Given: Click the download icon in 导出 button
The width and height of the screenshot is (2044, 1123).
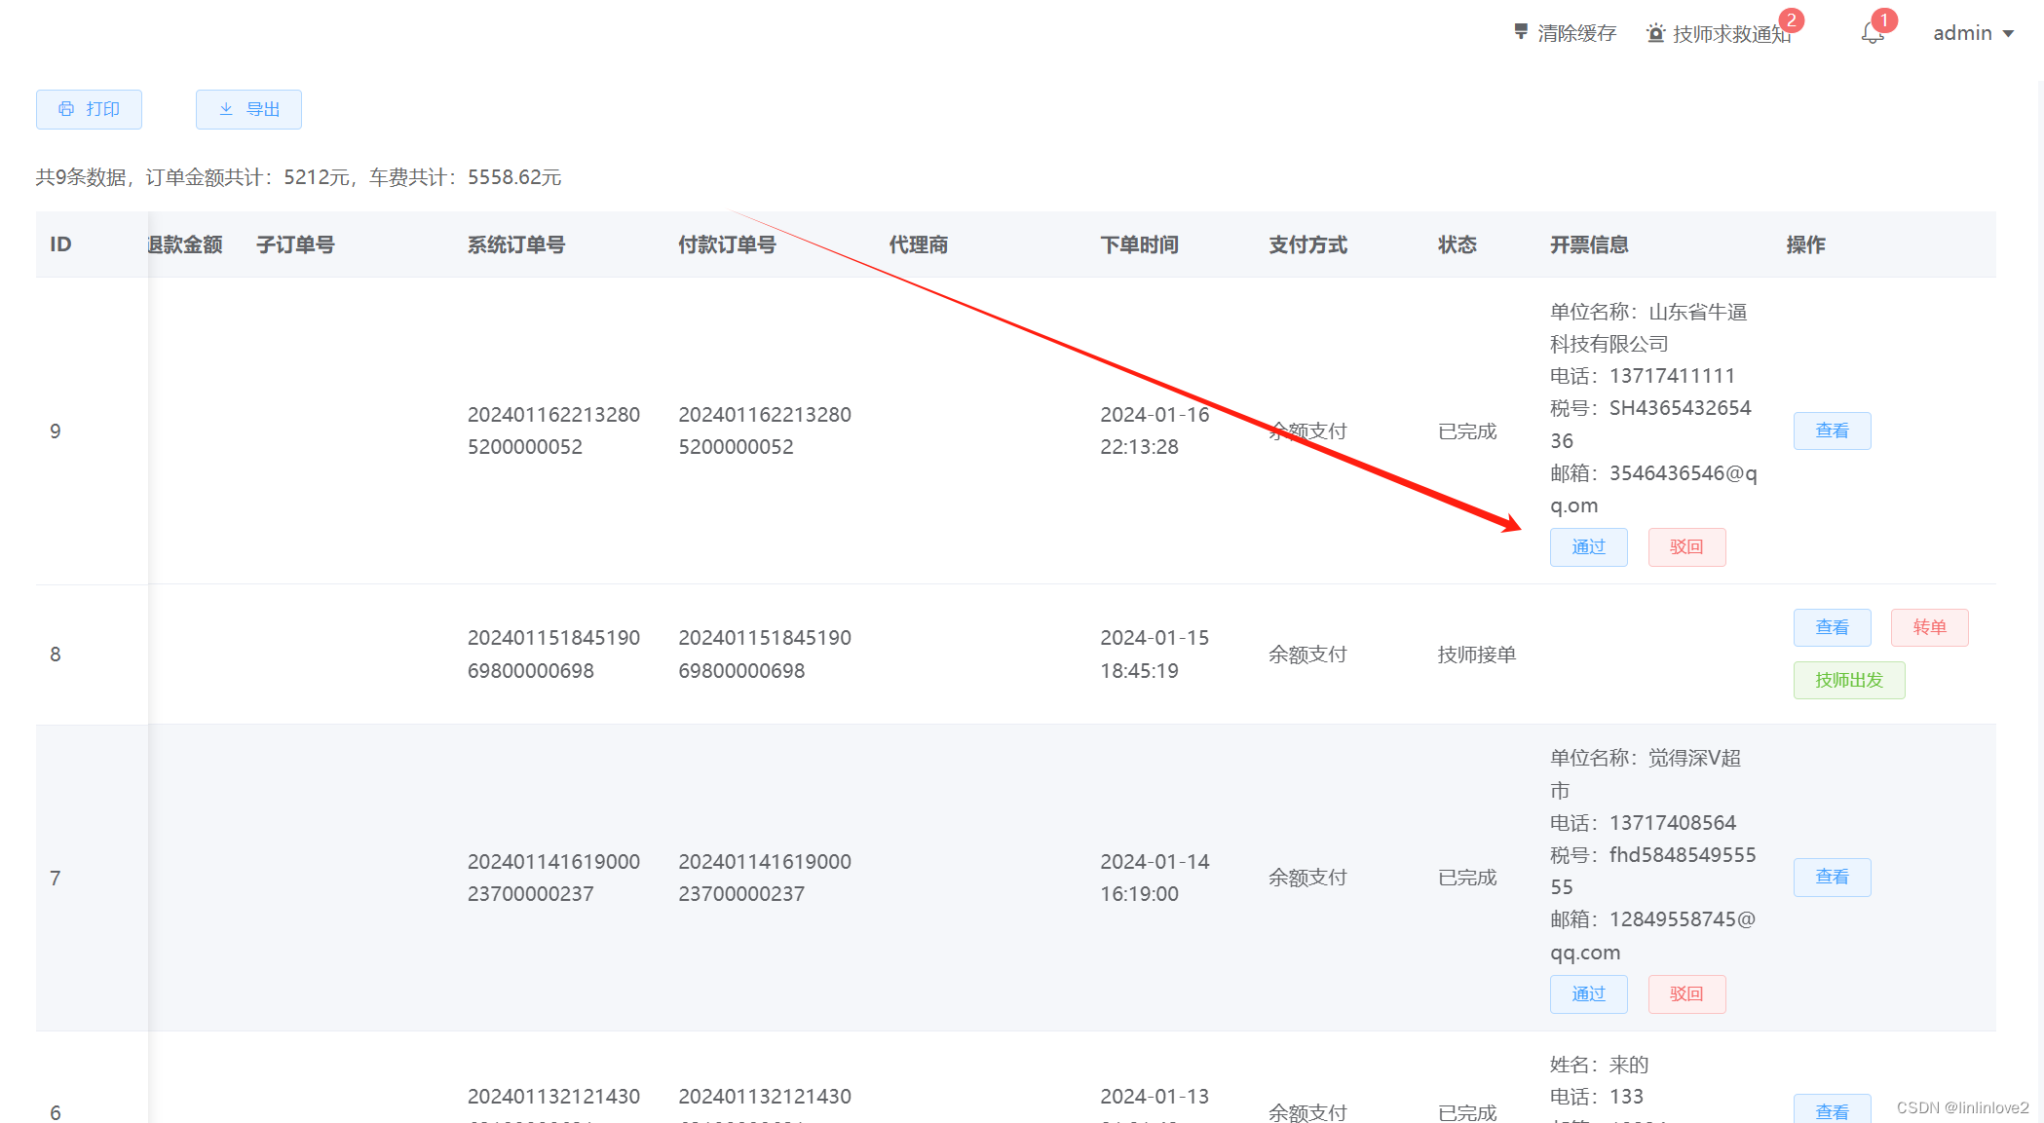Looking at the screenshot, I should pos(226,109).
